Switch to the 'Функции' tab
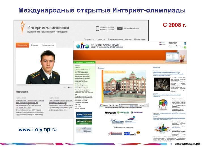This screenshot has height=153, width=204. (x=35, y=45)
